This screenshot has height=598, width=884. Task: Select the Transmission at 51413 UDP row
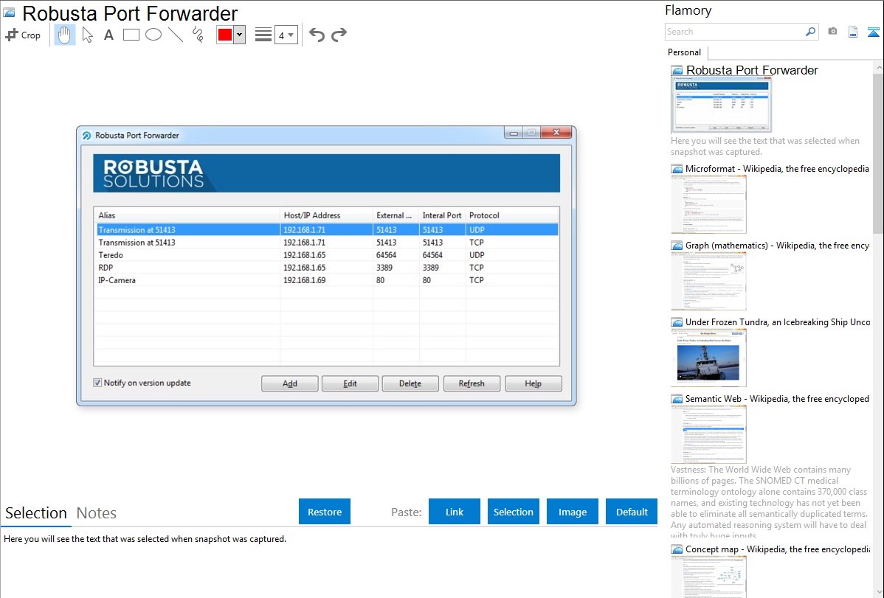(x=327, y=230)
